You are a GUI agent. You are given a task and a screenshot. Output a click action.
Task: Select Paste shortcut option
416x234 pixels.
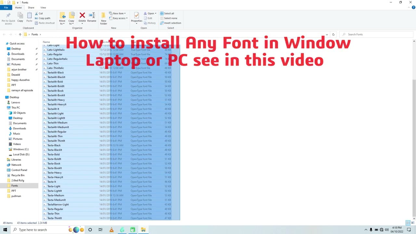45,23
